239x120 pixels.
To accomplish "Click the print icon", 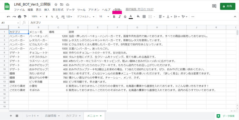I will (x=19, y=17).
